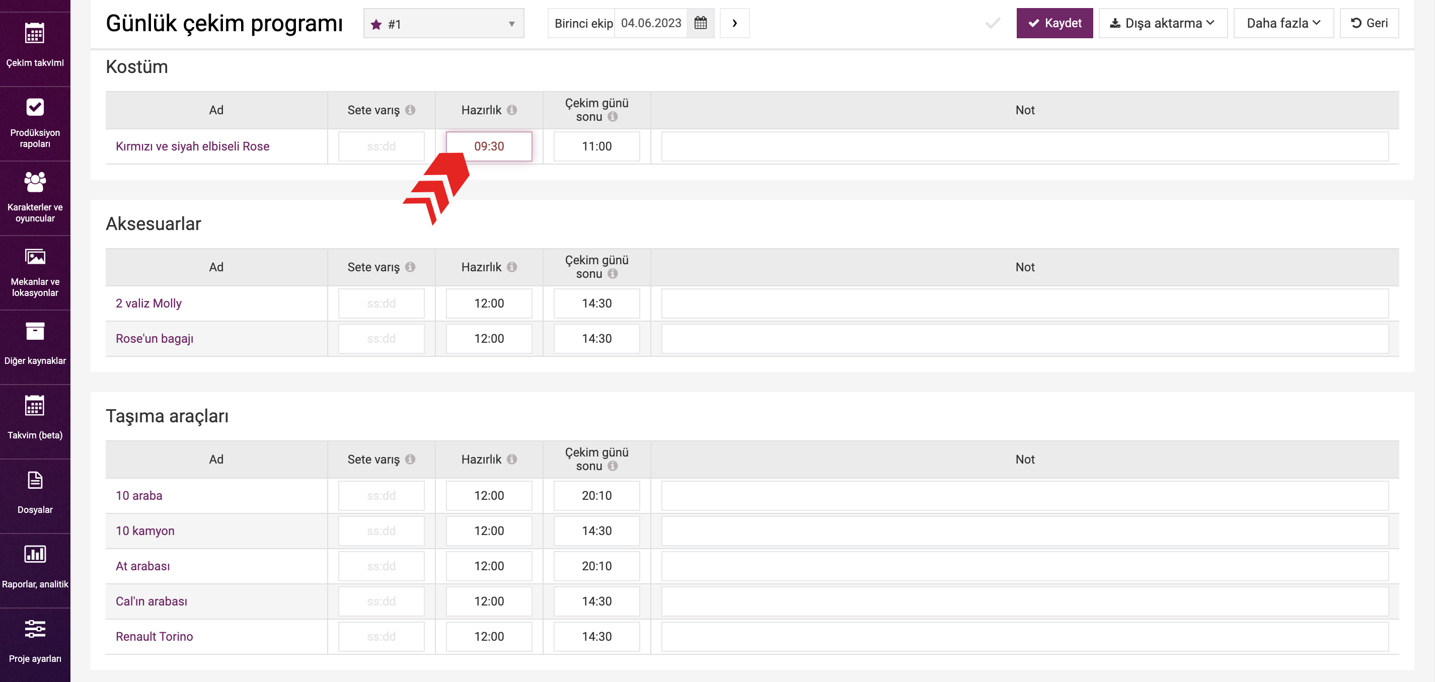The width and height of the screenshot is (1435, 682).
Task: Open the Renault Torino link
Action: click(x=155, y=636)
